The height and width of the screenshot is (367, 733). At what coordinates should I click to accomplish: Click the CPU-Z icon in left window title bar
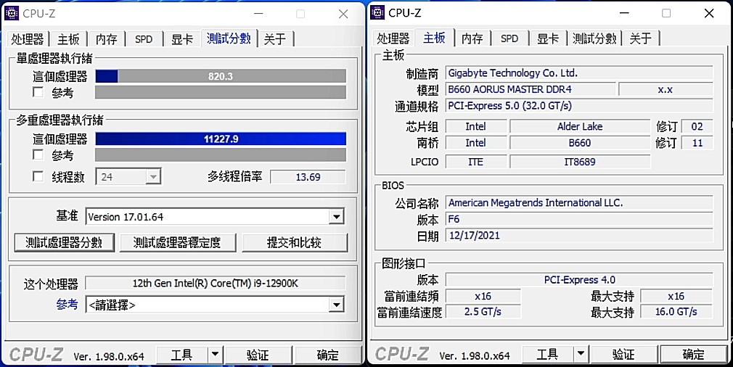click(x=11, y=13)
